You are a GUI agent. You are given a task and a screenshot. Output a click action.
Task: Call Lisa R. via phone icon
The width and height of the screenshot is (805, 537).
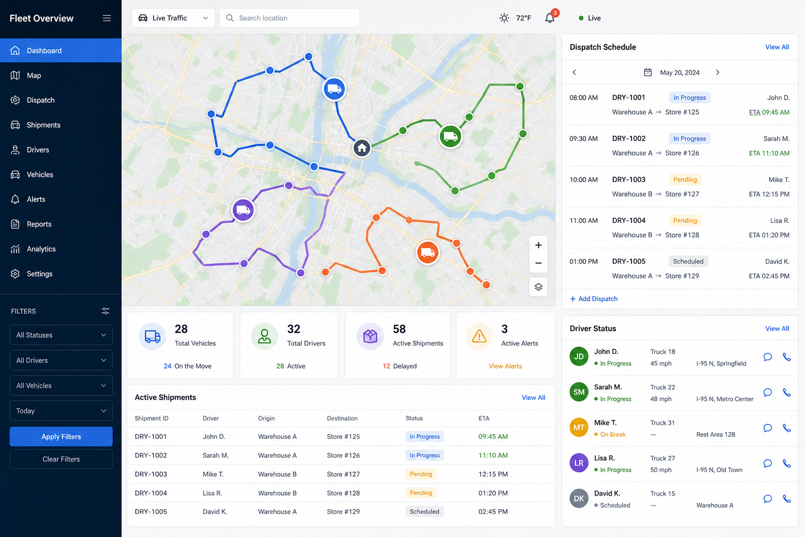click(787, 464)
